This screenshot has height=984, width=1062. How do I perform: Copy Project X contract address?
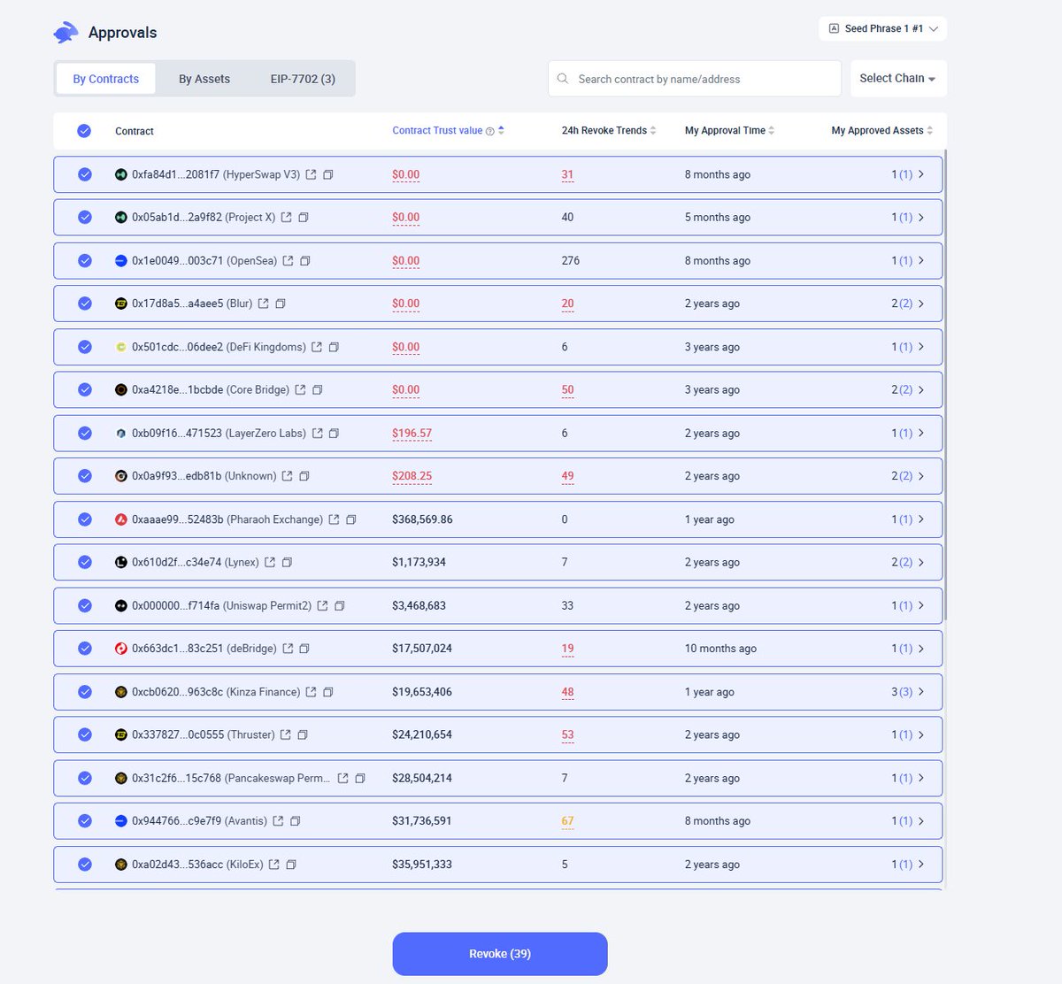click(303, 217)
